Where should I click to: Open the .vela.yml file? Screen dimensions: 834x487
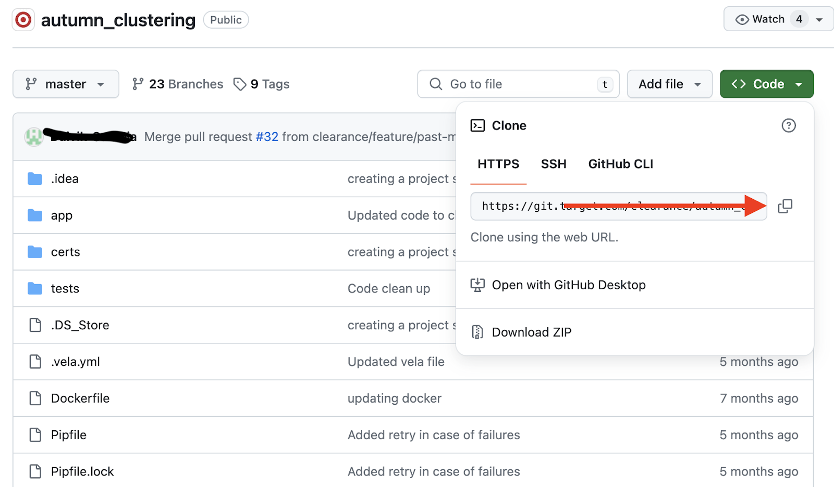tap(75, 362)
